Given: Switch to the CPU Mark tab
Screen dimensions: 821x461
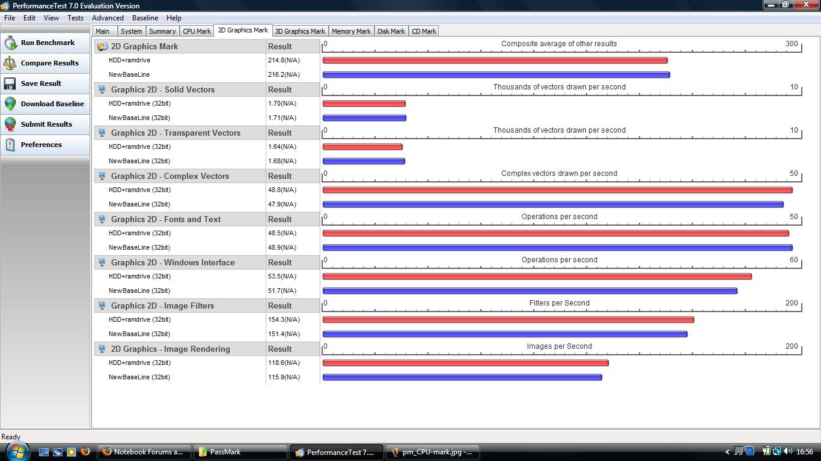Looking at the screenshot, I should [197, 31].
